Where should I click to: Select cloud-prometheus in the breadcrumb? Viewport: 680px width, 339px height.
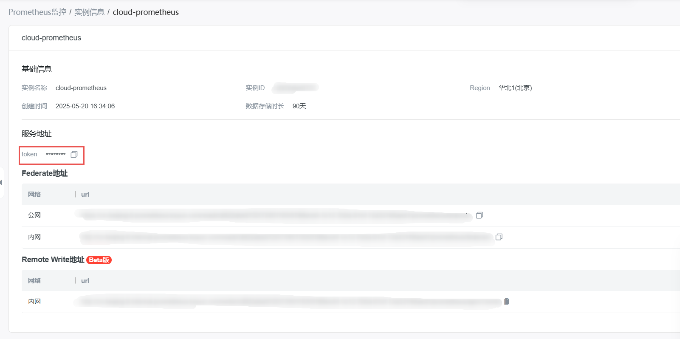(146, 12)
